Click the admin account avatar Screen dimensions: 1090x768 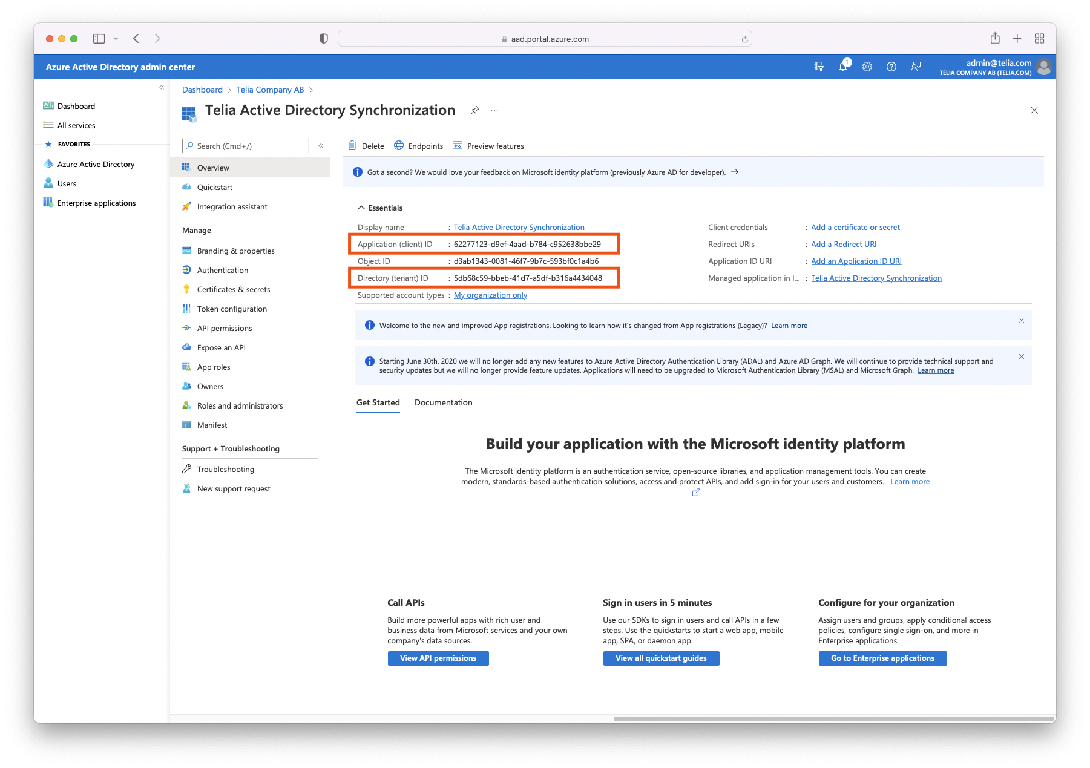click(x=1044, y=67)
